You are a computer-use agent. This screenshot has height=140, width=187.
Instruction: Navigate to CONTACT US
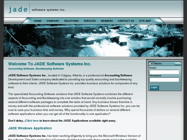coord(126,21)
